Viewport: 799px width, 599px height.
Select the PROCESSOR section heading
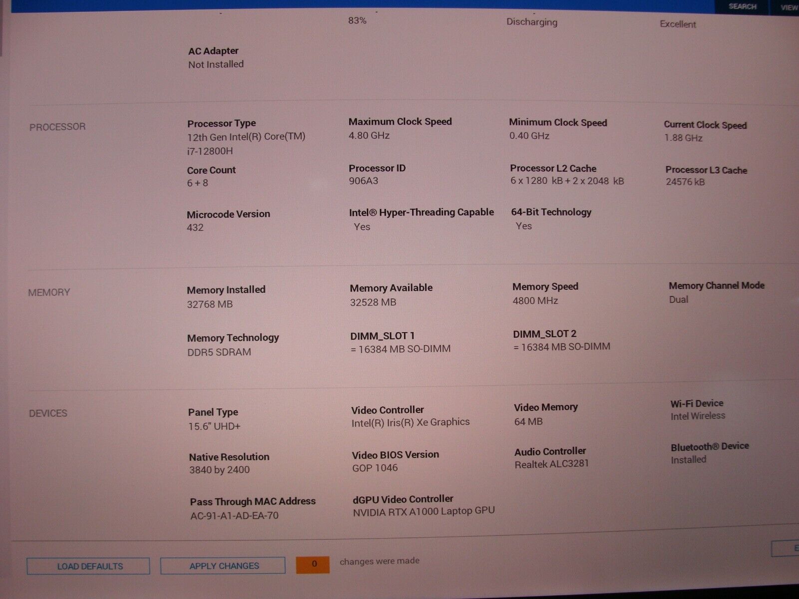57,127
